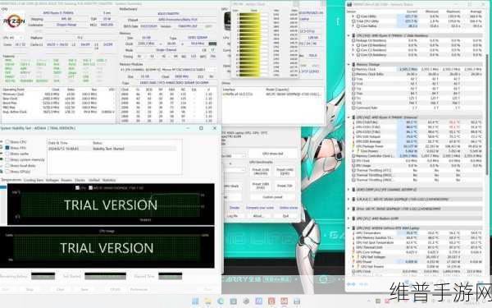This screenshot has width=492, height=308.
Task: Click the Preset 720 benchmark button
Action: pyautogui.click(x=285, y=186)
